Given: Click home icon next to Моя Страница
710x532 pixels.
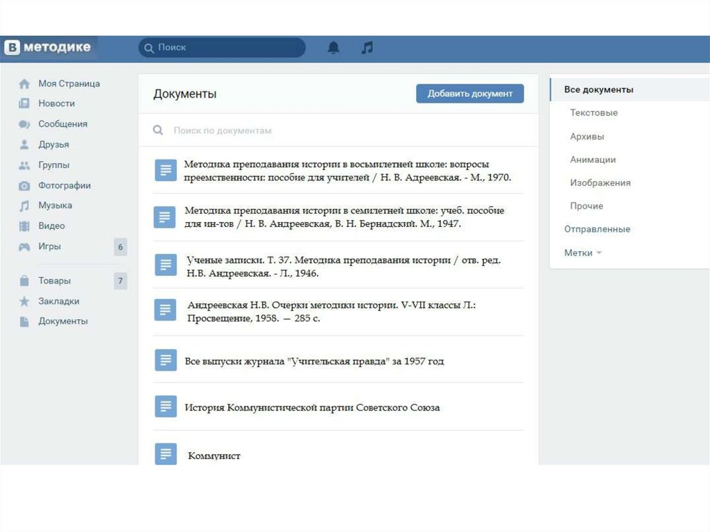Looking at the screenshot, I should pyautogui.click(x=24, y=84).
